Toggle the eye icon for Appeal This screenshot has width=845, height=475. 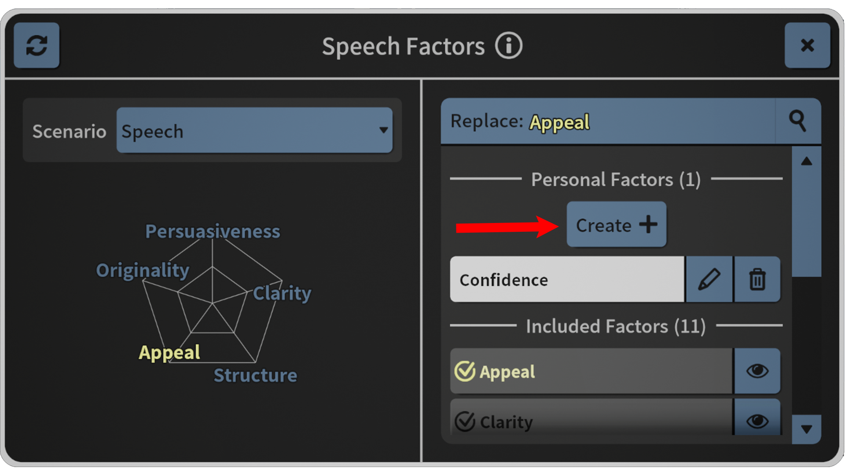tap(757, 371)
